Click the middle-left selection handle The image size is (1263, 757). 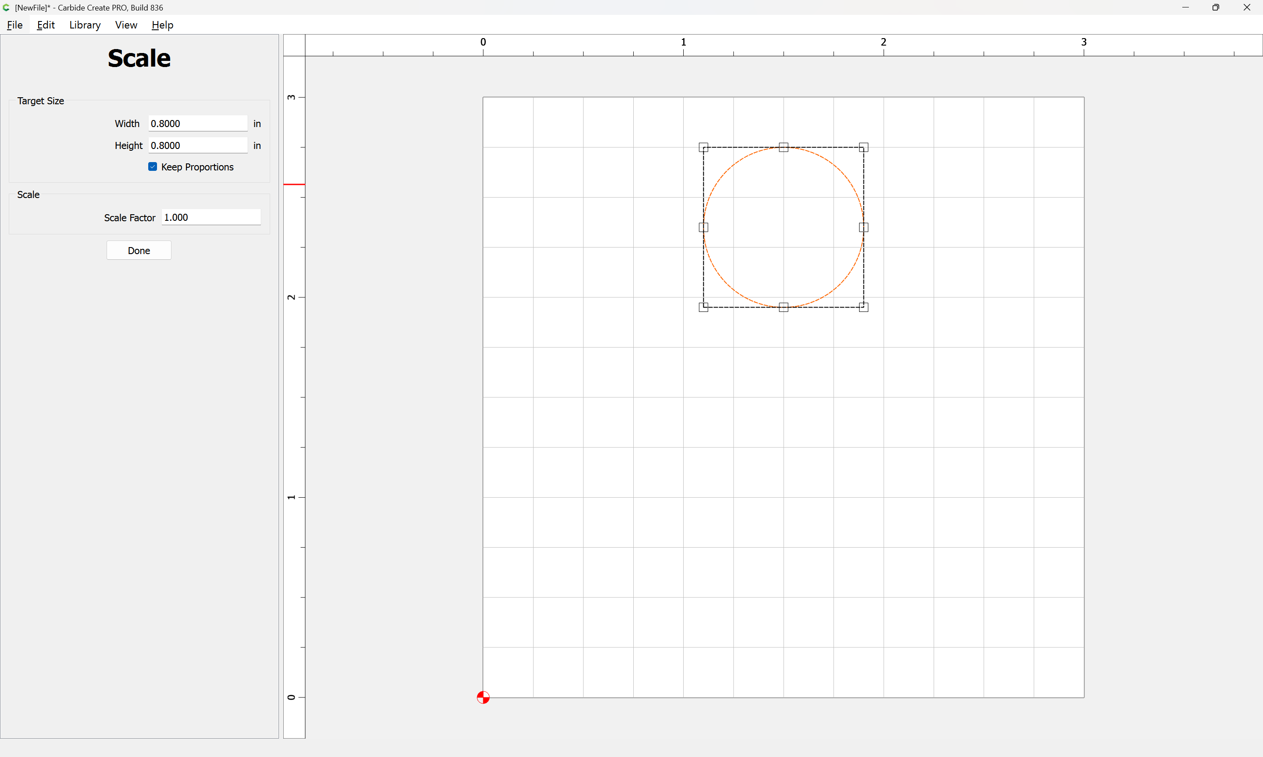[703, 227]
